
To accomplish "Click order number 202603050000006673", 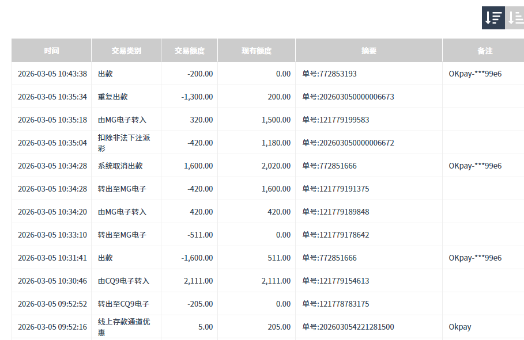I will click(x=348, y=97).
